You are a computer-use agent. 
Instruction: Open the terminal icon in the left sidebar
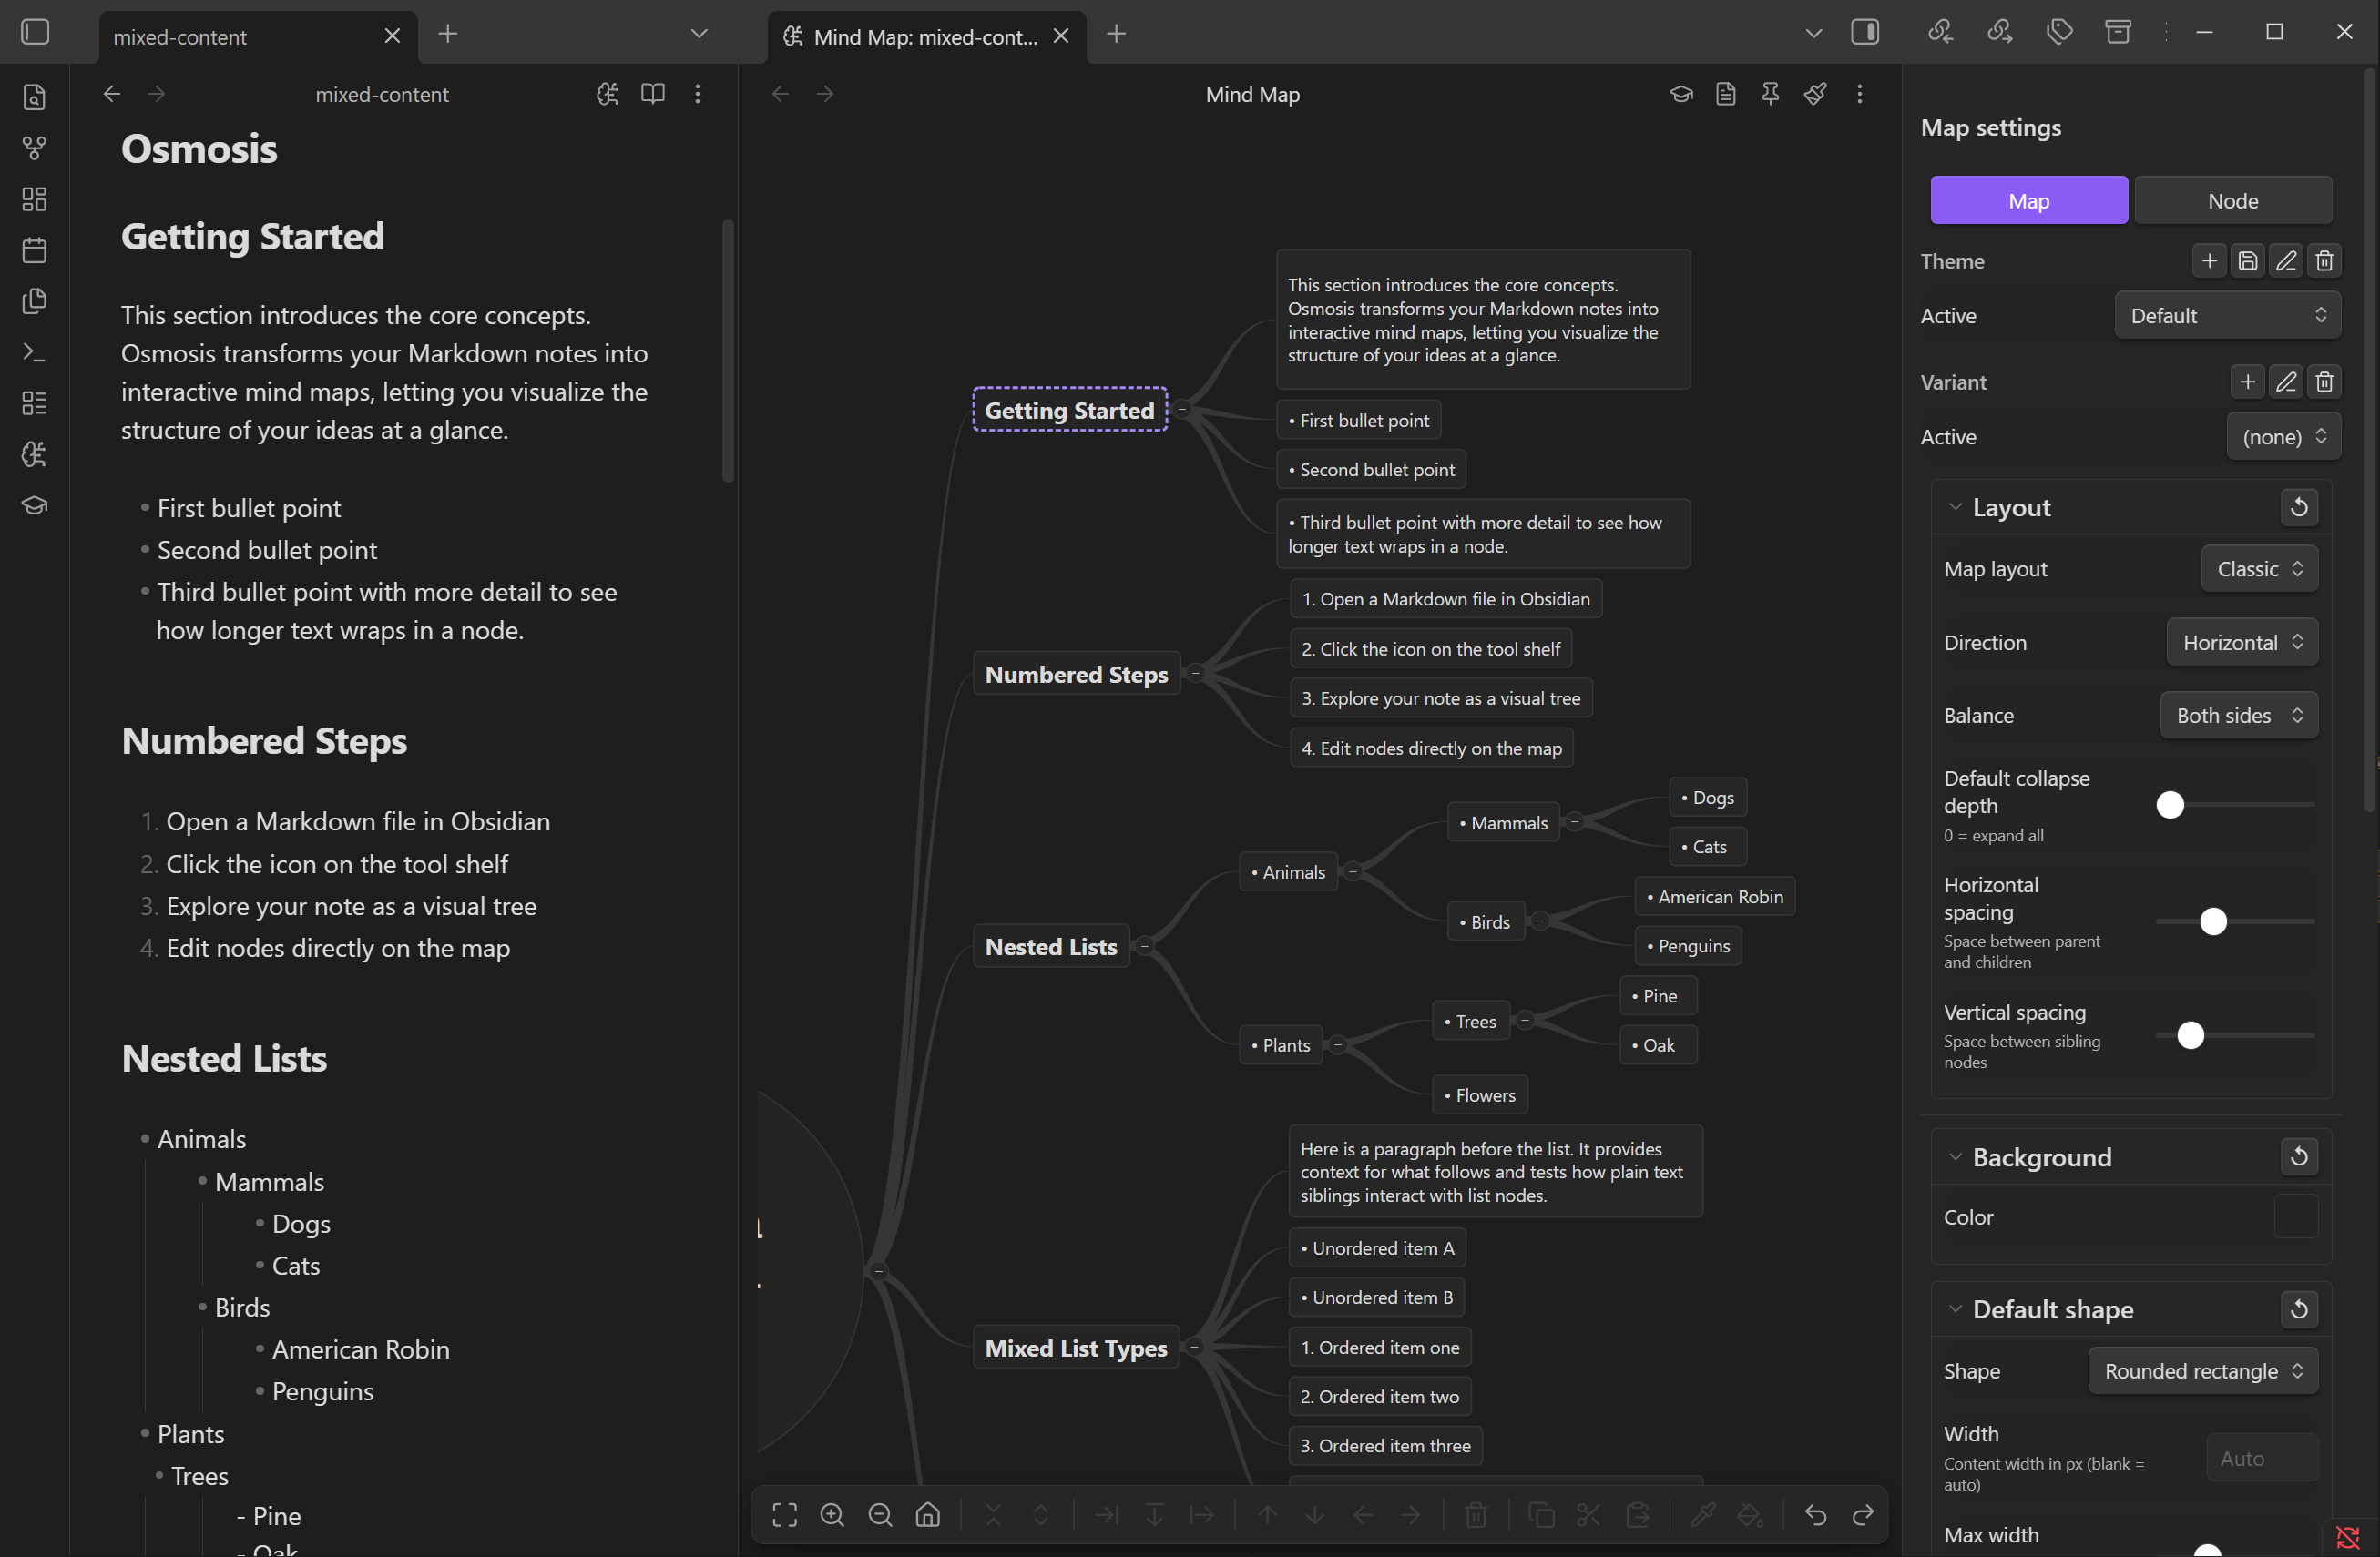[34, 351]
